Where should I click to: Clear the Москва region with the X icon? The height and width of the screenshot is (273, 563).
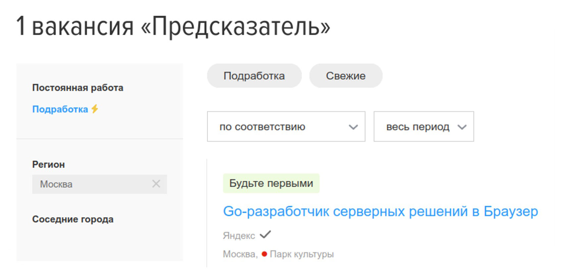point(156,184)
